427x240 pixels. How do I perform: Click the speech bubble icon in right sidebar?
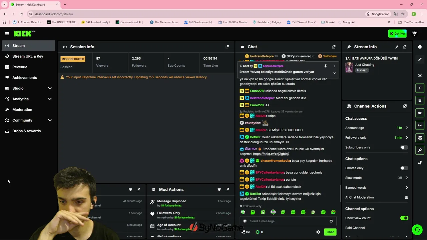[x=420, y=113]
